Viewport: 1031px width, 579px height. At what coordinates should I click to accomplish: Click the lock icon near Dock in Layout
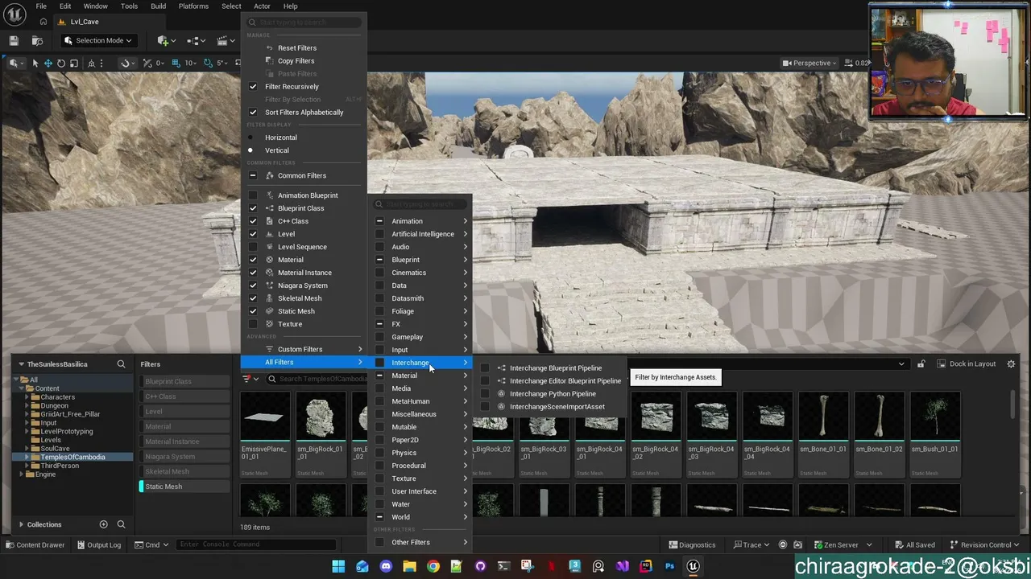921,364
